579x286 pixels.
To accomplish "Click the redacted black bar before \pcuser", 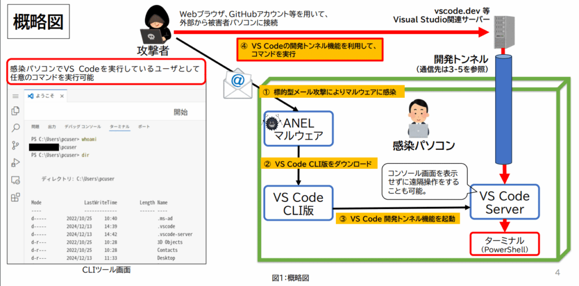I will coord(44,148).
